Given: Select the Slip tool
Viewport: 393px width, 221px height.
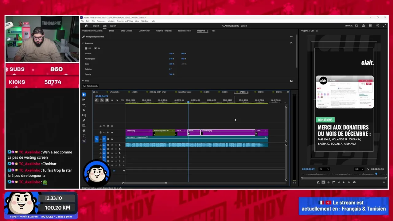Looking at the screenshot, I should point(84,115).
